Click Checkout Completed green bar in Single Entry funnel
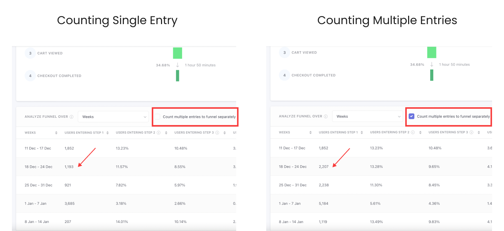The height and width of the screenshot is (231, 504). [177, 76]
